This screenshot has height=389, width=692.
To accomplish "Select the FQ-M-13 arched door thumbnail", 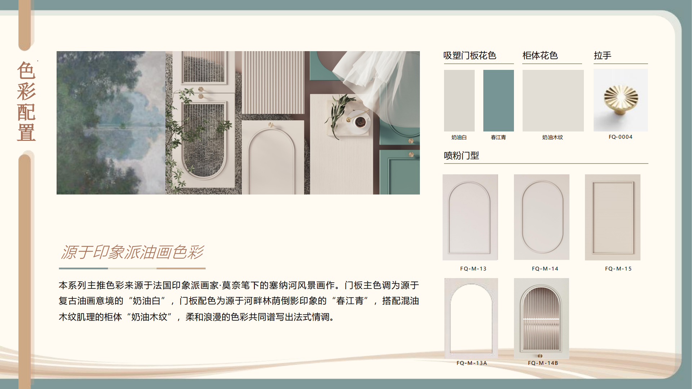I will [470, 217].
